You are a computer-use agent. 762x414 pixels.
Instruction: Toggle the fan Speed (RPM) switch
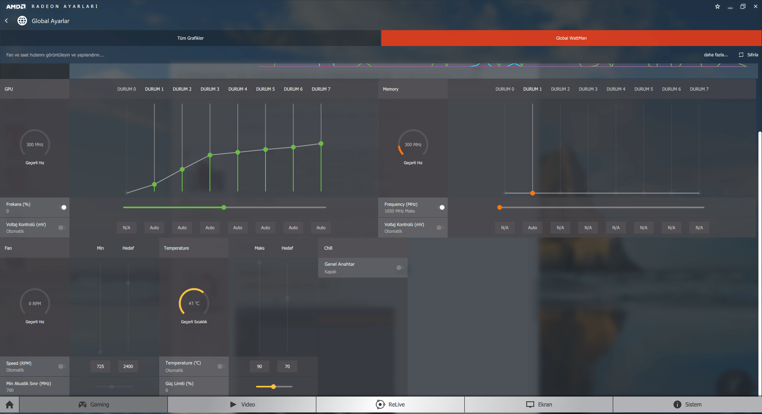tap(62, 366)
